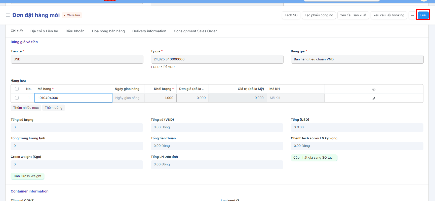Screen dimensions: 435x201
Task: Tick the checkbox for row 1
Action: click(x=17, y=98)
